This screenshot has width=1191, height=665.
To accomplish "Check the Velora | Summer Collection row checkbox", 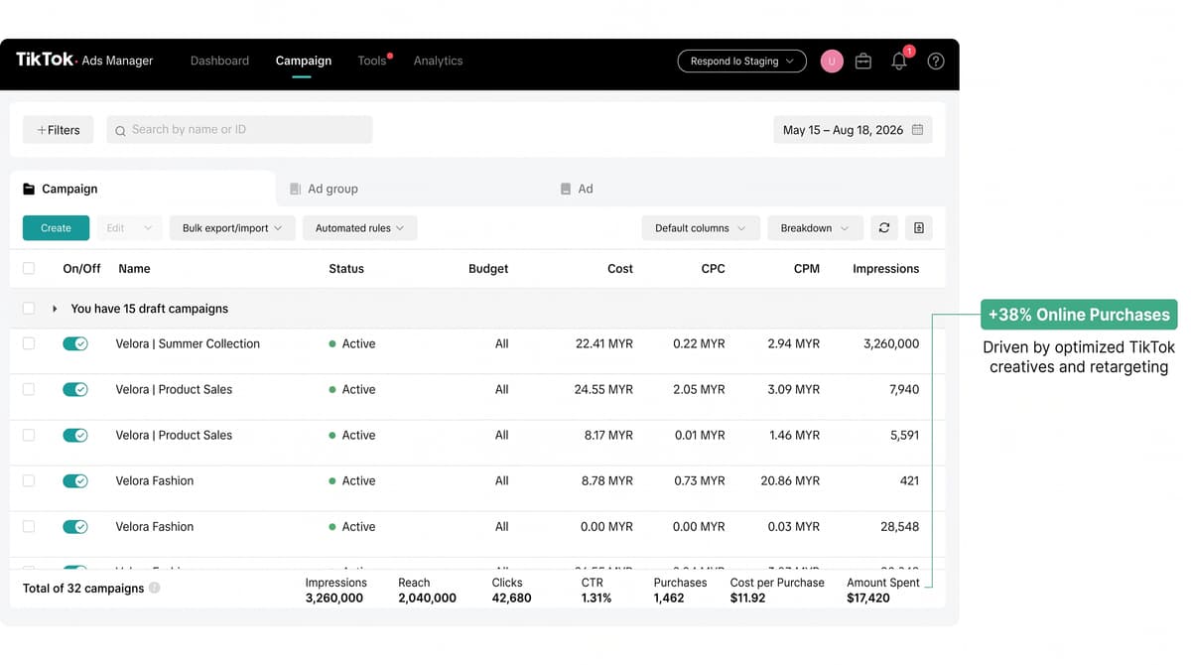I will click(29, 343).
